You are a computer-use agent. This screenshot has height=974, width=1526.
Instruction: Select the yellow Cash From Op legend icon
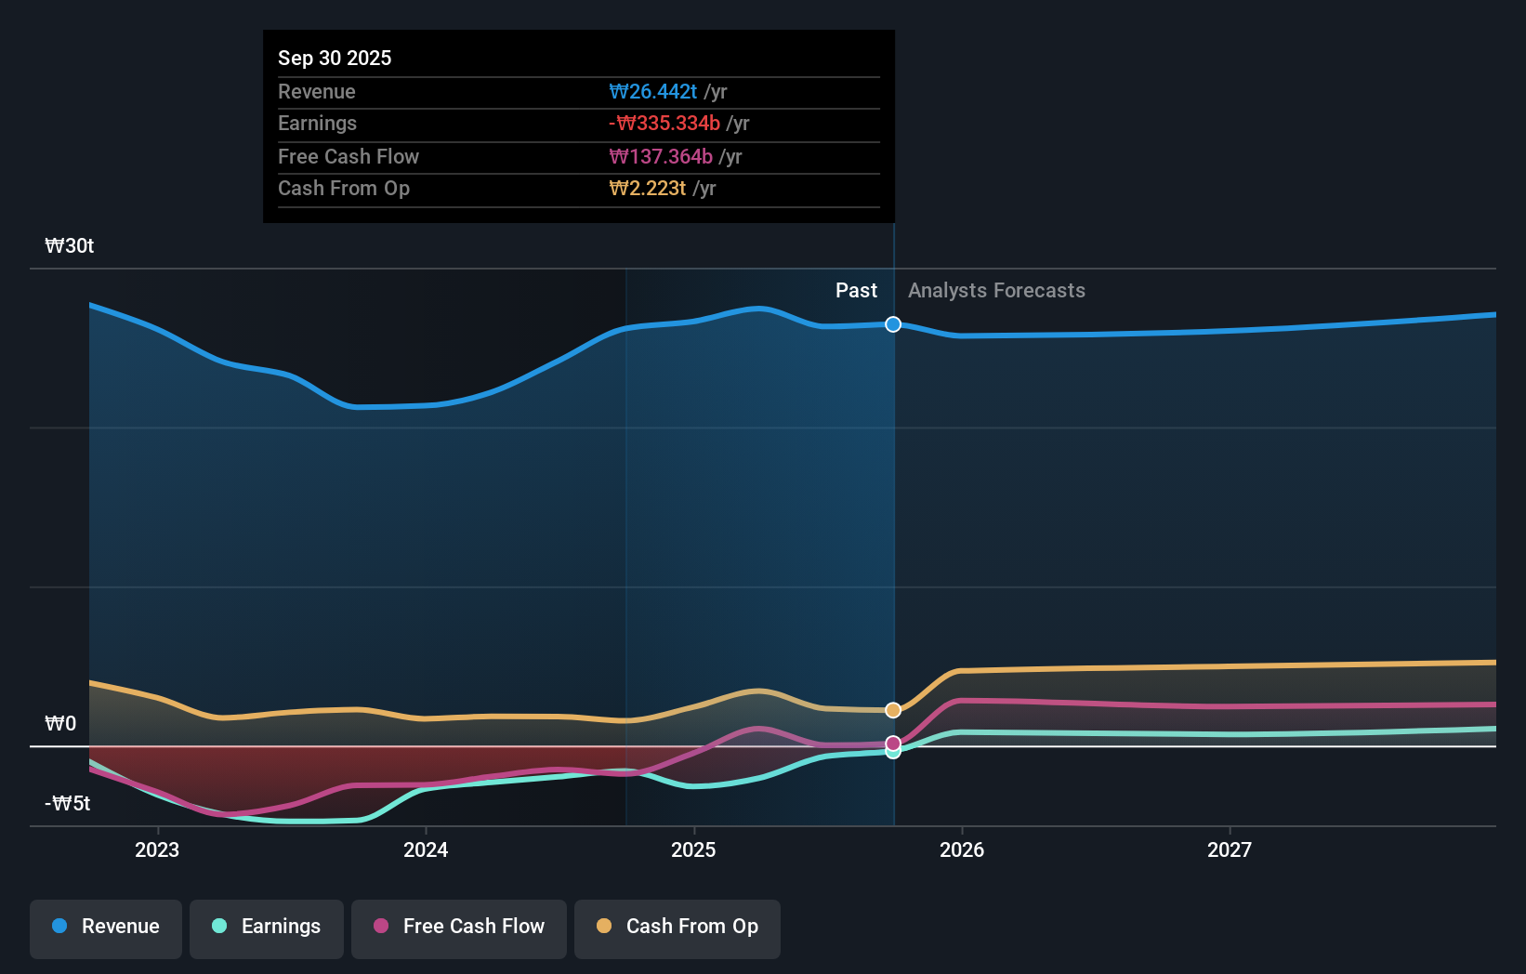pos(605,927)
